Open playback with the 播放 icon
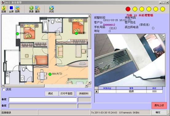This screenshot has width=170, height=116. (x=38, y=9)
